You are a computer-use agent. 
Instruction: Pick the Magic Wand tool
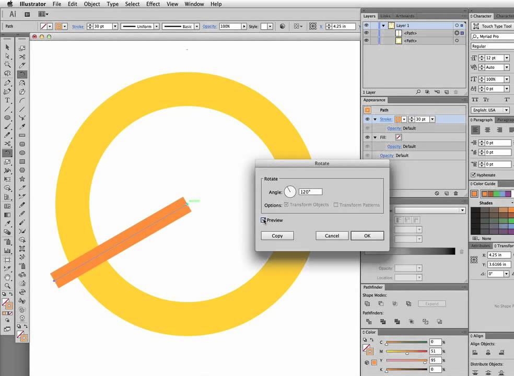[x=7, y=65]
